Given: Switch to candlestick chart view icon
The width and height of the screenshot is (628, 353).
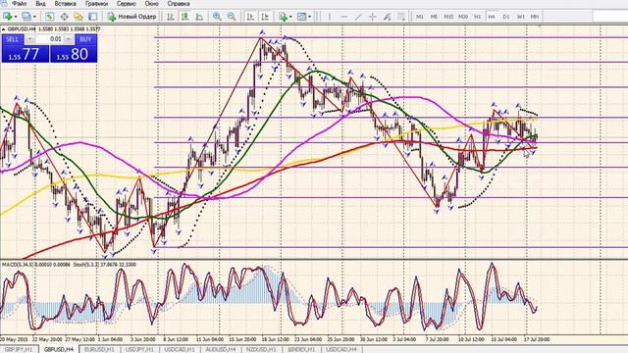Looking at the screenshot, I should [x=185, y=17].
